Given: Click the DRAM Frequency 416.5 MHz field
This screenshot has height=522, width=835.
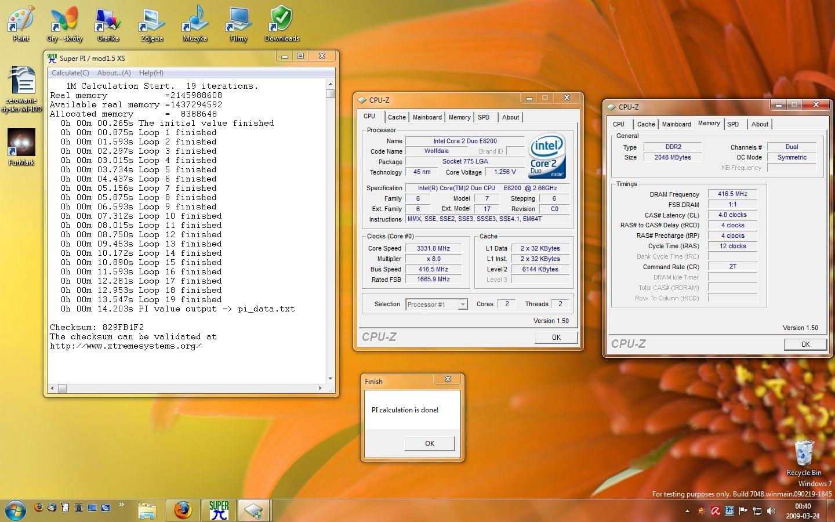Looking at the screenshot, I should pyautogui.click(x=732, y=194).
